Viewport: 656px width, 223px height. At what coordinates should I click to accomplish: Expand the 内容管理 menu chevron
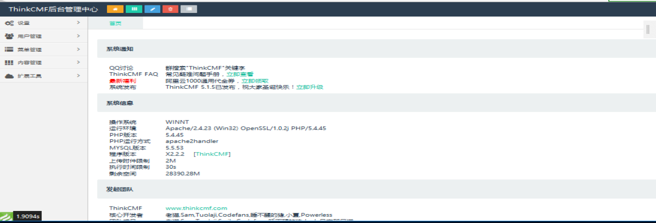78,62
